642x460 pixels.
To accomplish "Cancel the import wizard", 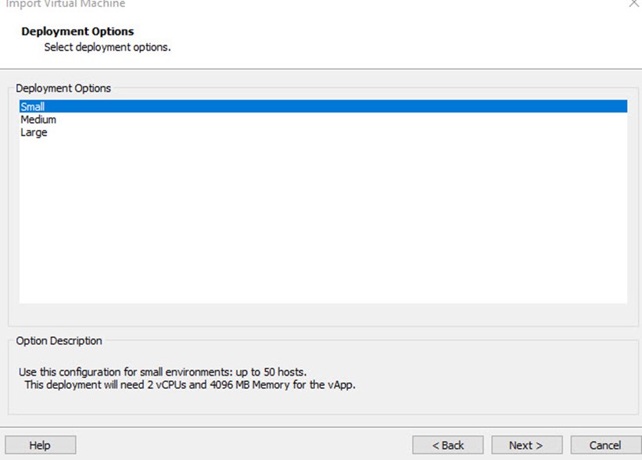I will coord(605,445).
